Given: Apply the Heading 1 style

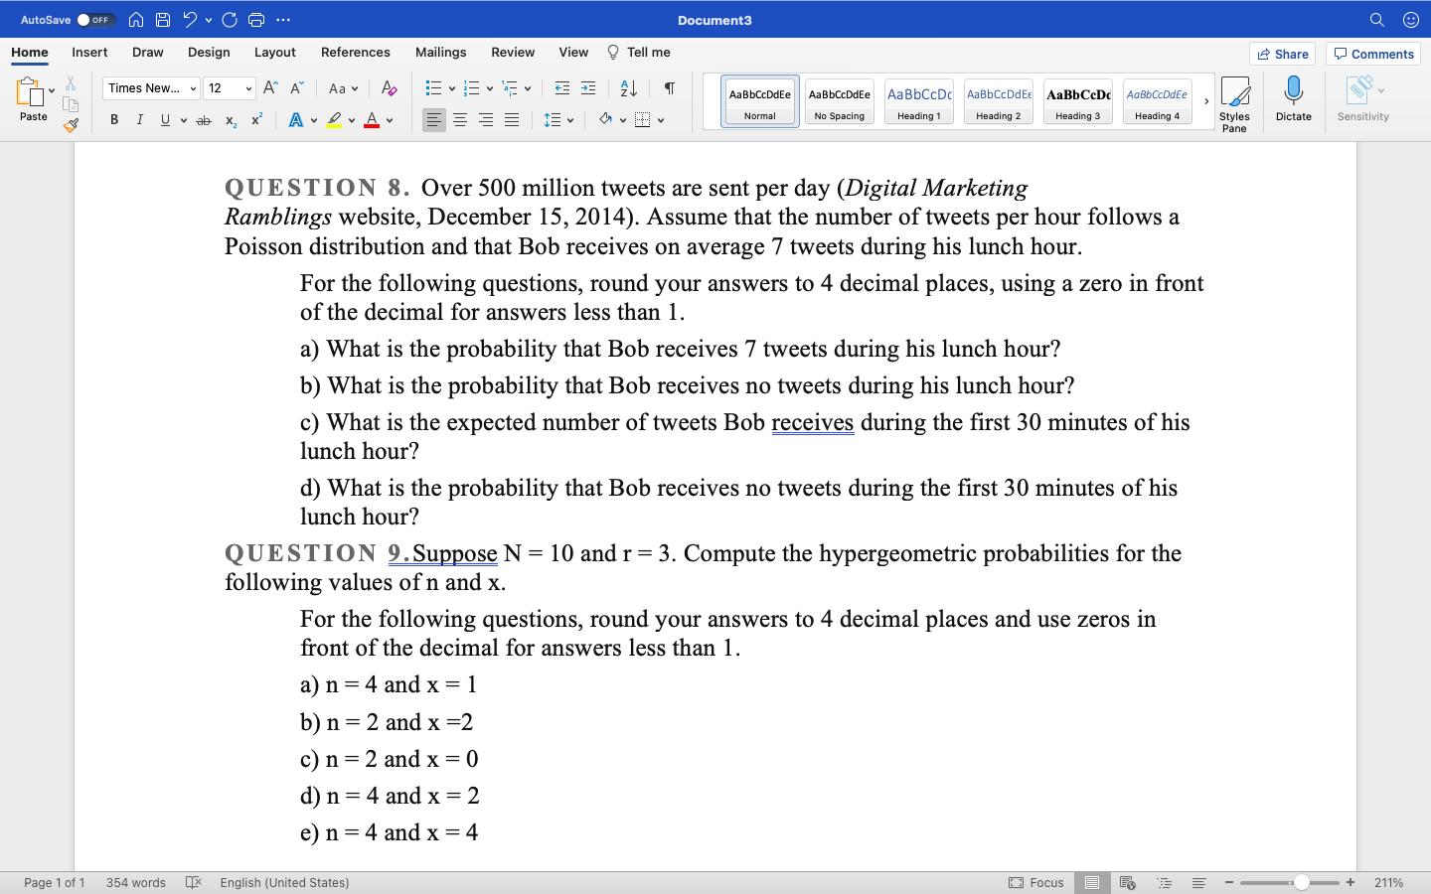Looking at the screenshot, I should click(919, 101).
